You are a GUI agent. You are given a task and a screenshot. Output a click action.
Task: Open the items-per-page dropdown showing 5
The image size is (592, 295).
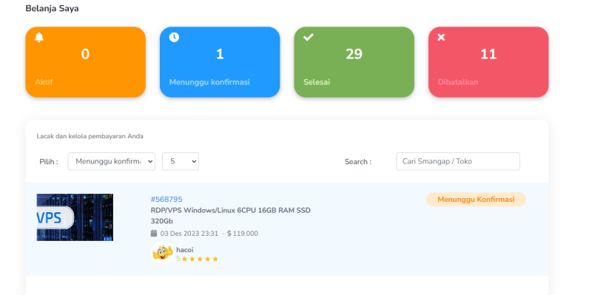[181, 161]
